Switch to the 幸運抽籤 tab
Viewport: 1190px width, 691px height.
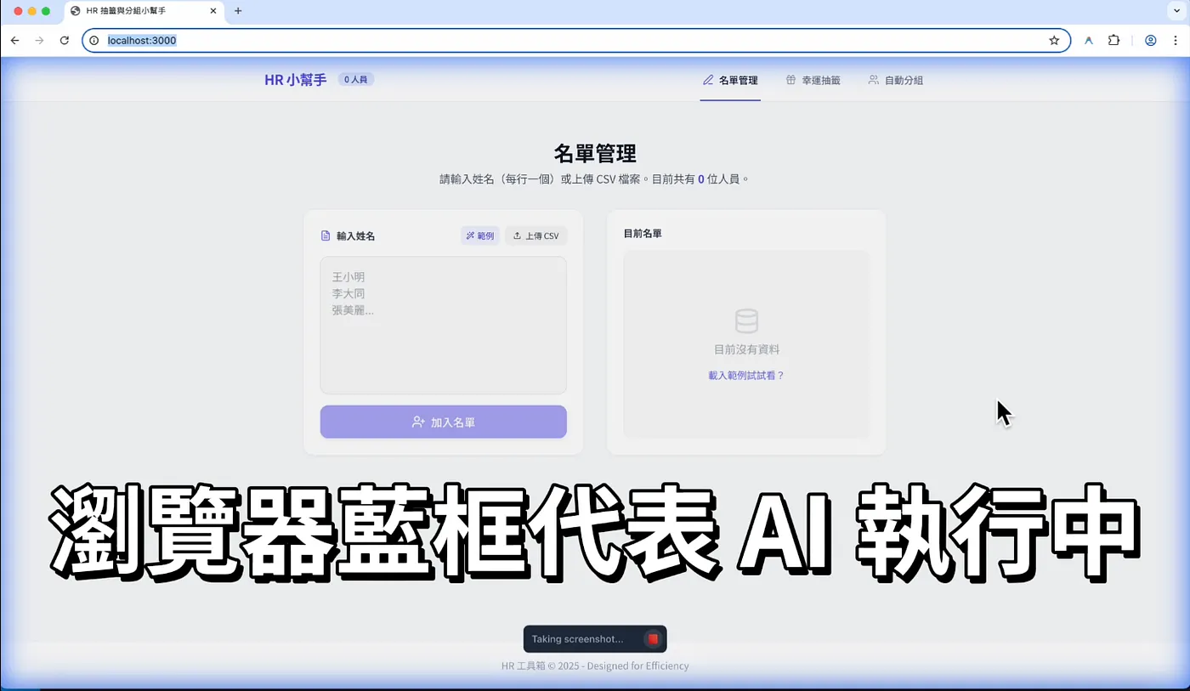point(813,80)
